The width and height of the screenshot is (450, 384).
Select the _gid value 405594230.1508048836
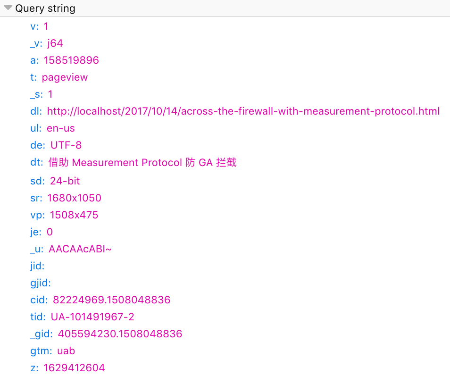[120, 334]
